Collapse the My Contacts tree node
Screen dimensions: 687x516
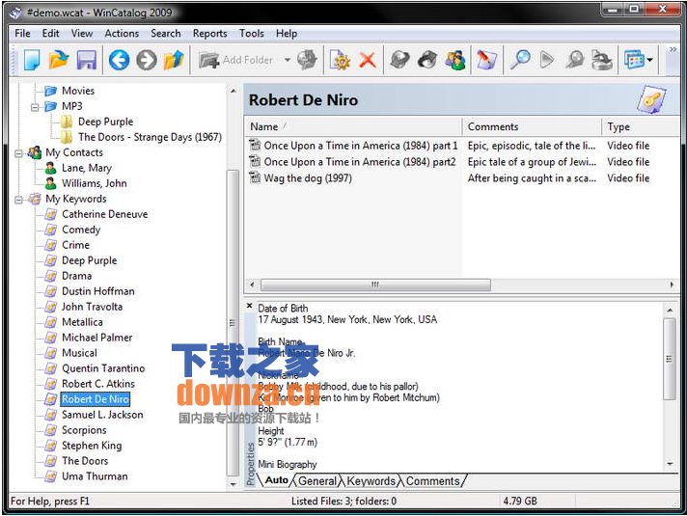(x=19, y=153)
